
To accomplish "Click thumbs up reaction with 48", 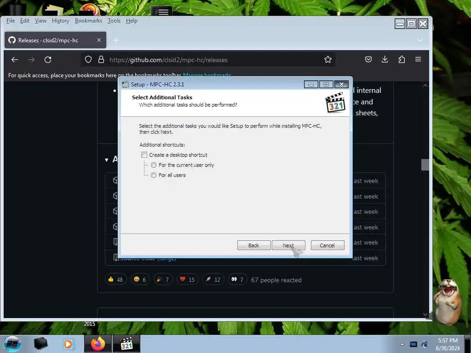I will pos(115,279).
